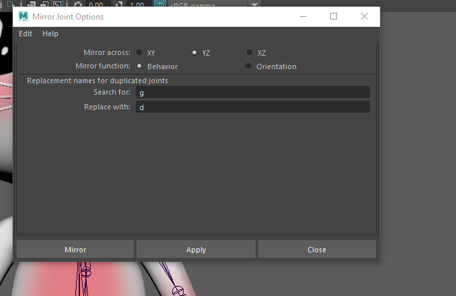Click the 'Mirror across:' label
Viewport: 456px width, 296px height.
pos(107,52)
